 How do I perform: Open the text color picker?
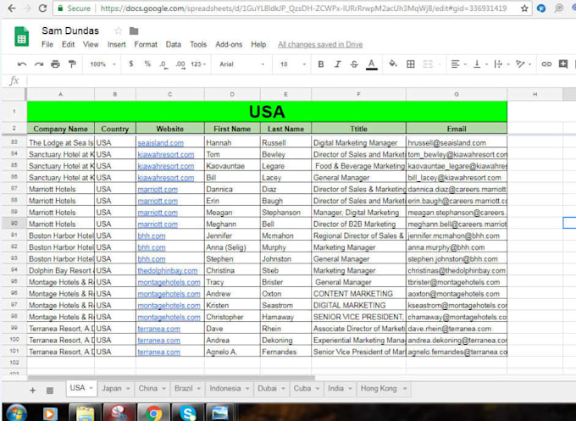pyautogui.click(x=371, y=64)
